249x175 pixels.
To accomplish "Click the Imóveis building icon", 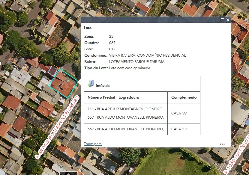I will [91, 84].
